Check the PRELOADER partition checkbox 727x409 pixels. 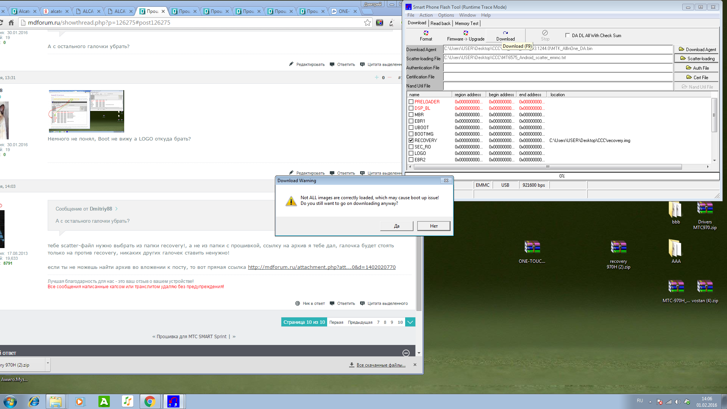(411, 102)
